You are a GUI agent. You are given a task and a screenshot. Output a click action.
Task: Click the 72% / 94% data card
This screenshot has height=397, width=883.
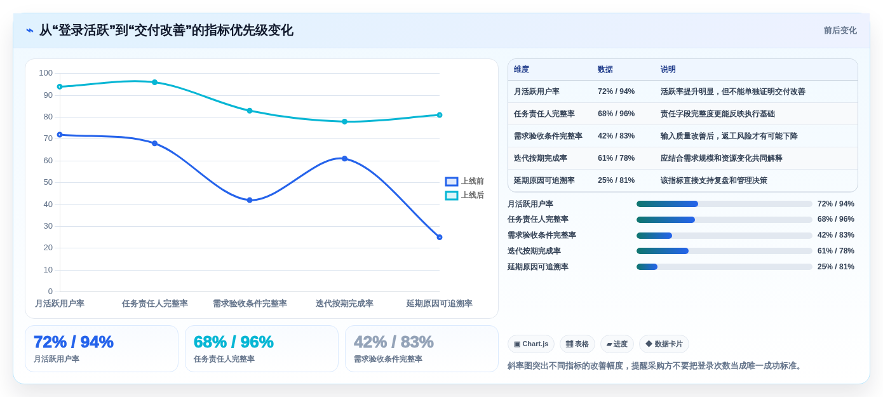(x=102, y=349)
